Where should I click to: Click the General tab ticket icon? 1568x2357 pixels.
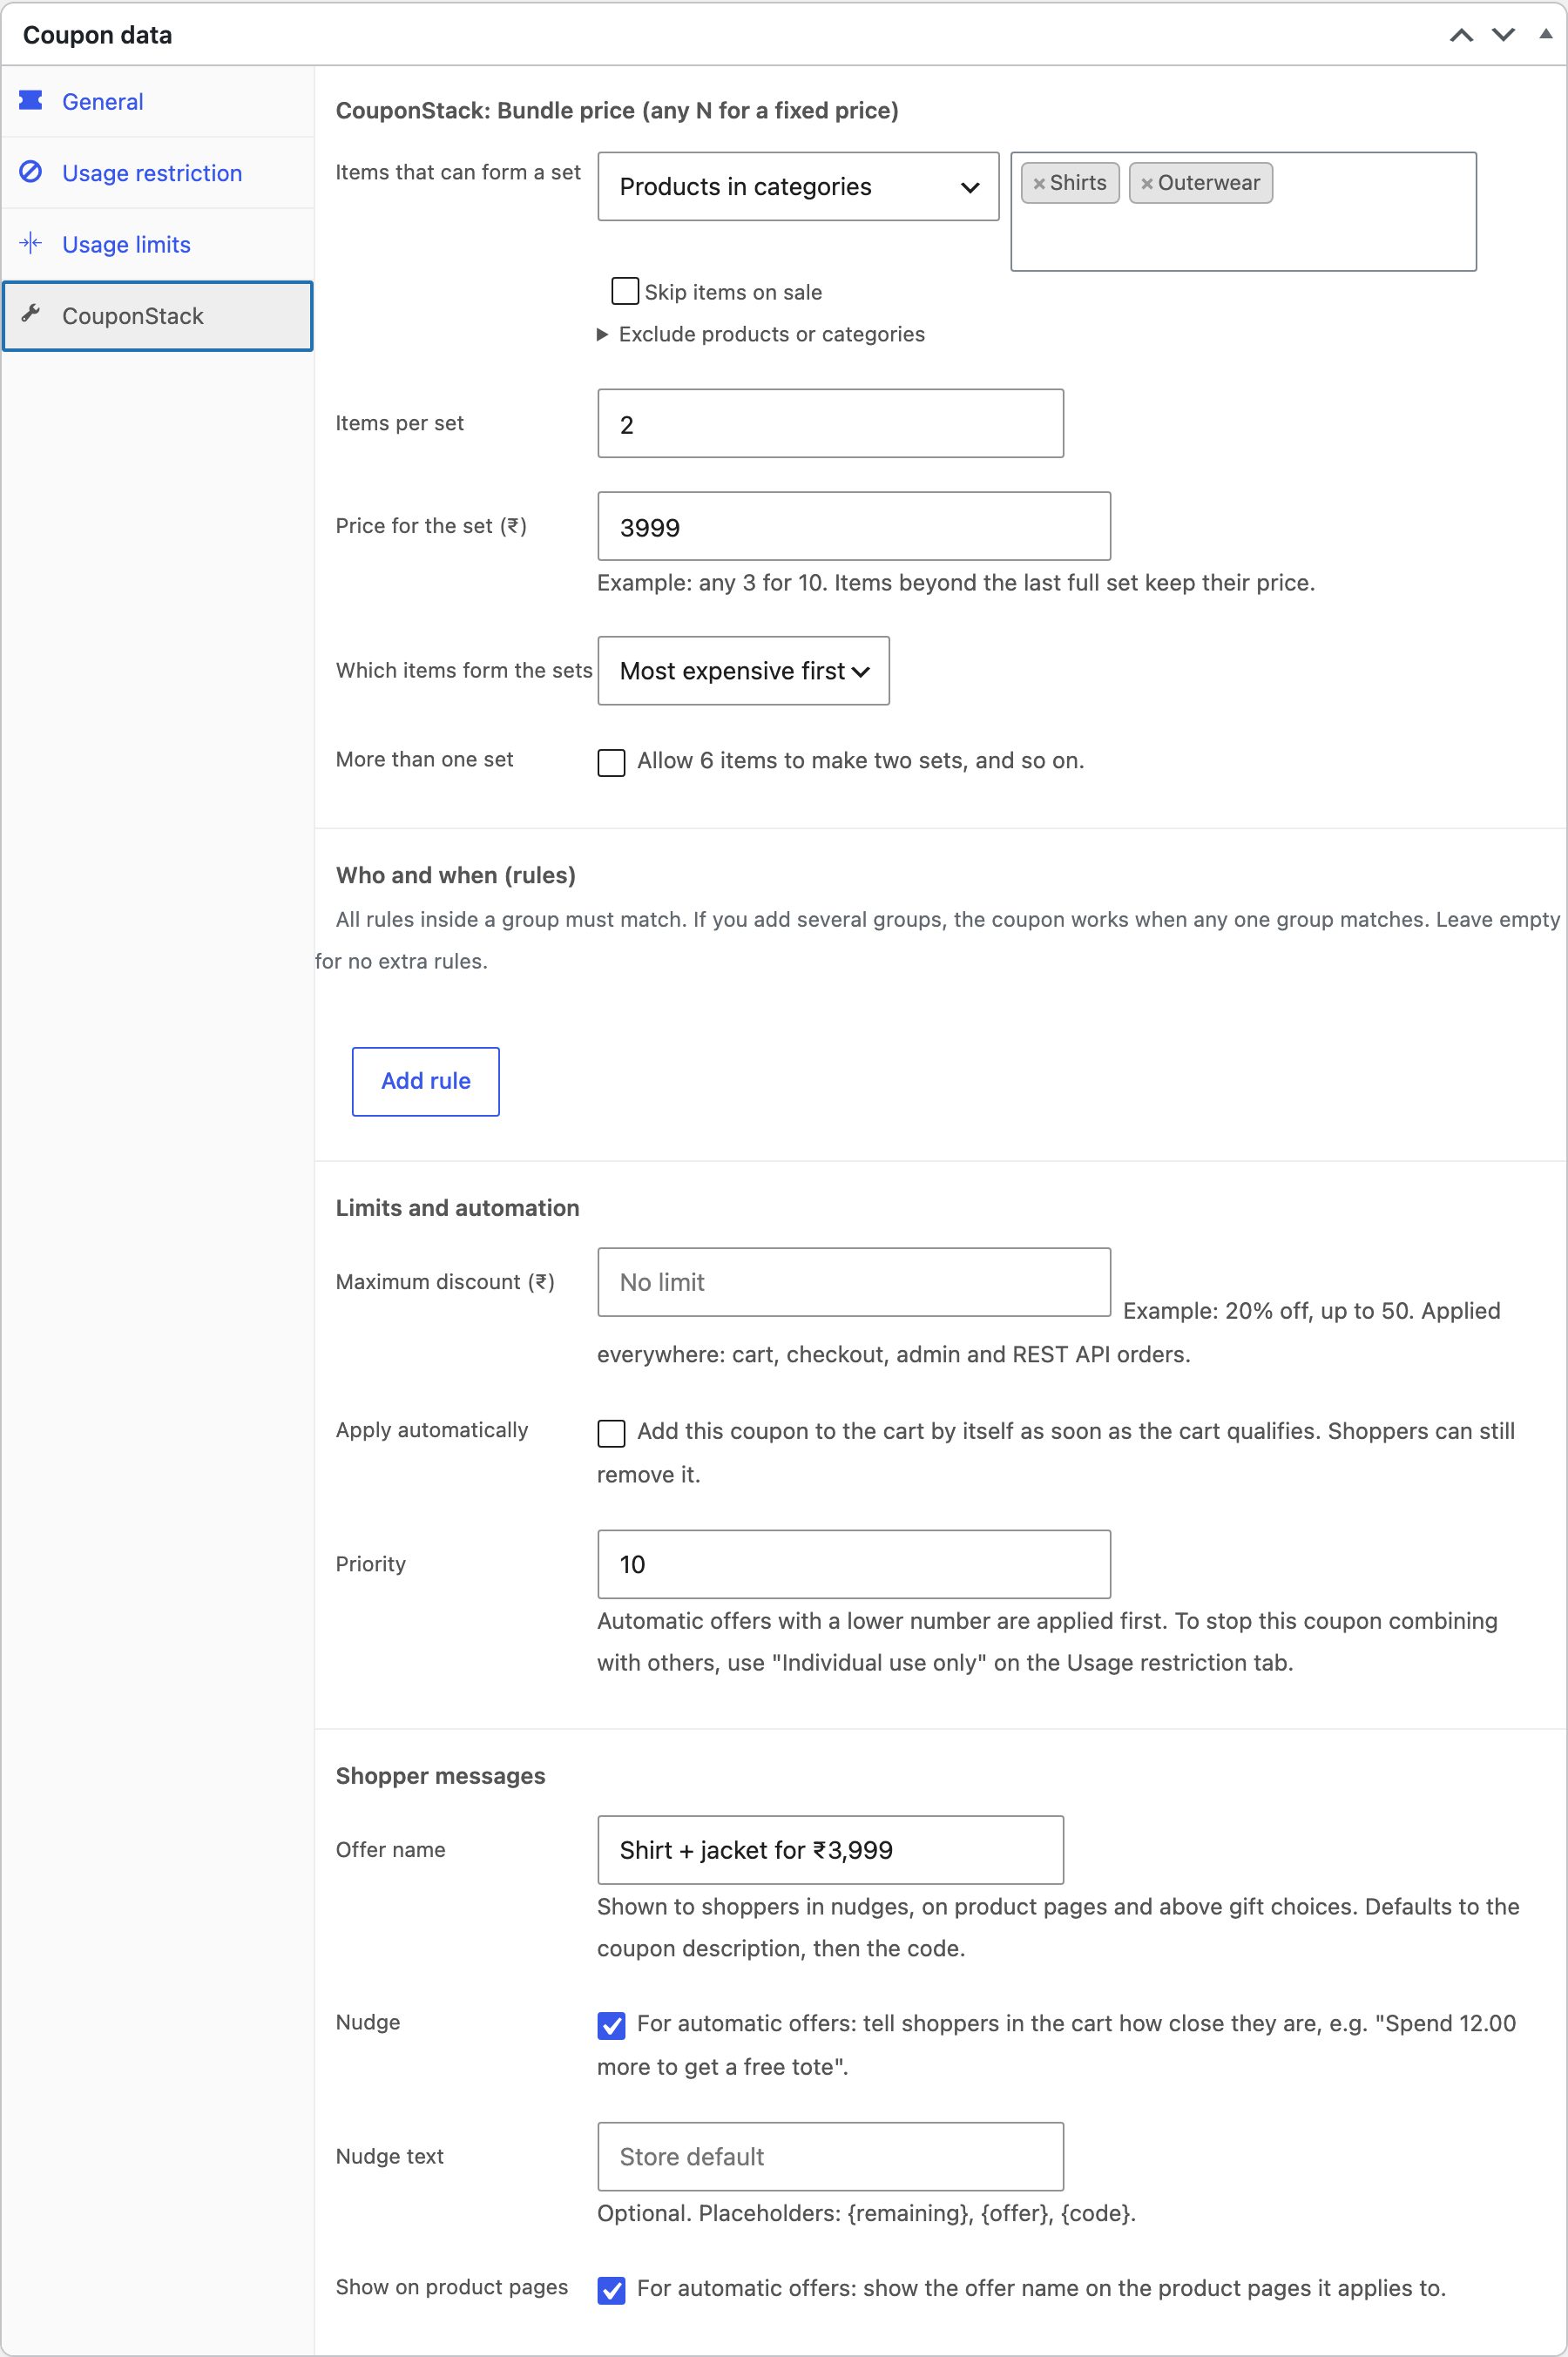[31, 100]
